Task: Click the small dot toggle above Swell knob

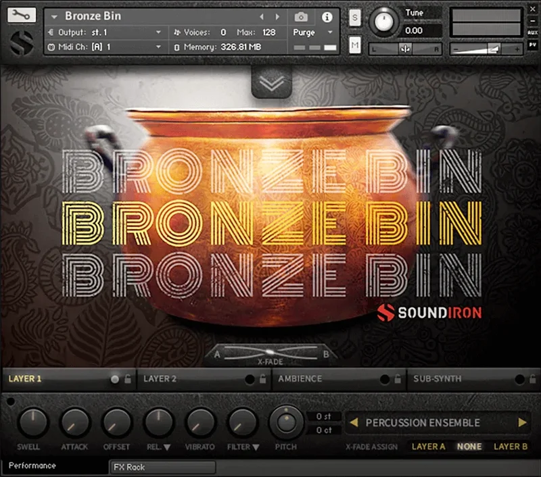Action: point(11,401)
